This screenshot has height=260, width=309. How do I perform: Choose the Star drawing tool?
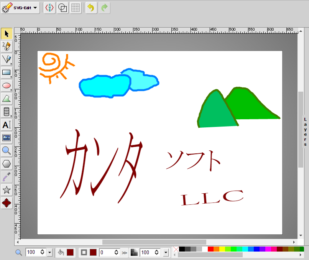7,189
